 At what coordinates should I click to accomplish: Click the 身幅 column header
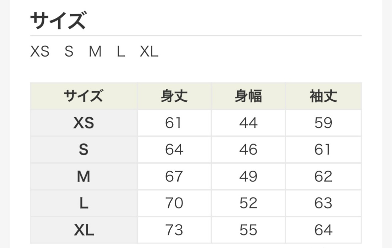(248, 96)
